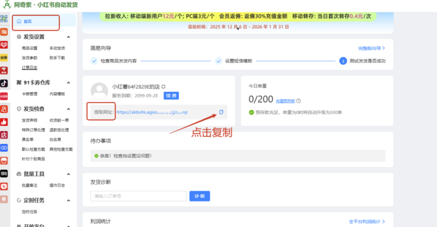The height and width of the screenshot is (227, 437).
Task: Open the 定时任务 sub-item
Action: click(x=30, y=212)
